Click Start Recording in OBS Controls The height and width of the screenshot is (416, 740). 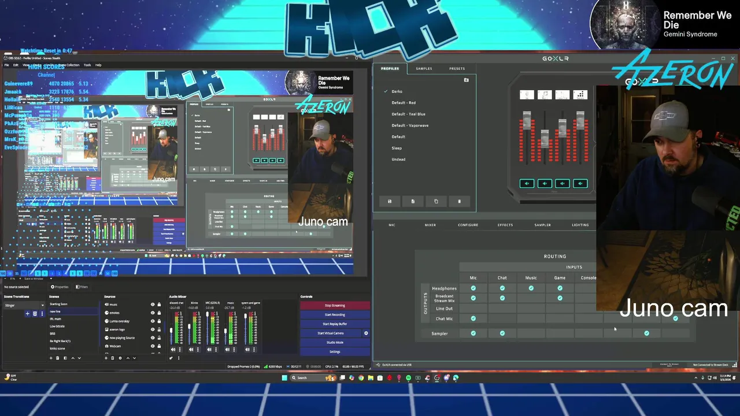tap(335, 315)
